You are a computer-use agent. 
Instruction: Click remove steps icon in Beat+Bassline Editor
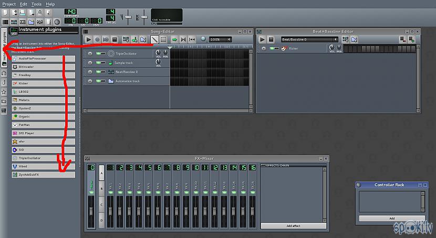click(402, 39)
